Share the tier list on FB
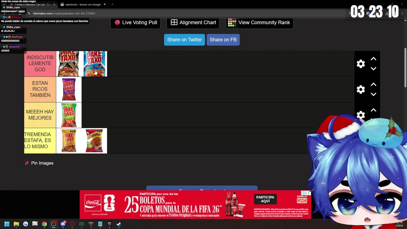The width and height of the screenshot is (407, 229). click(x=223, y=40)
